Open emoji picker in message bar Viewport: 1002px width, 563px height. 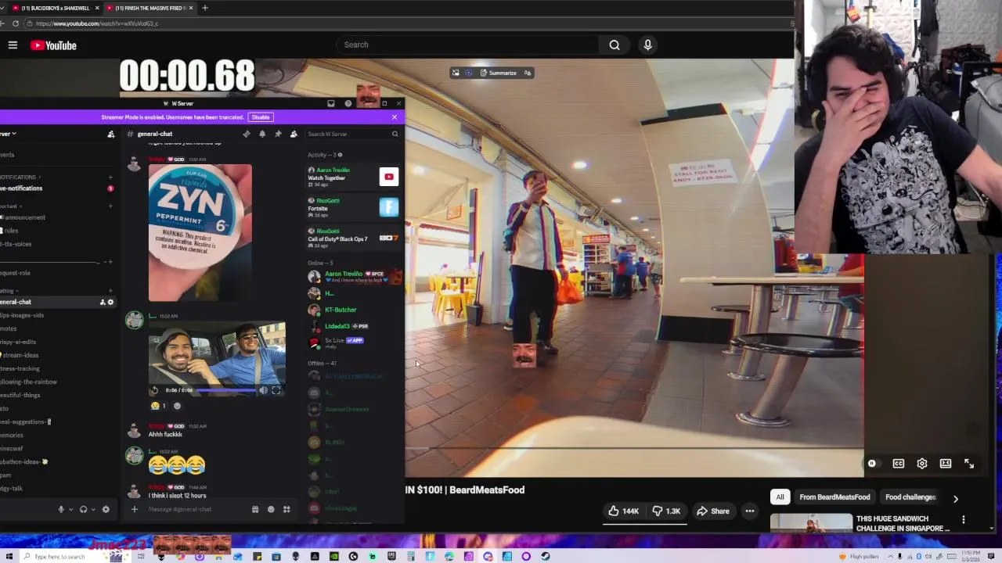click(x=271, y=509)
